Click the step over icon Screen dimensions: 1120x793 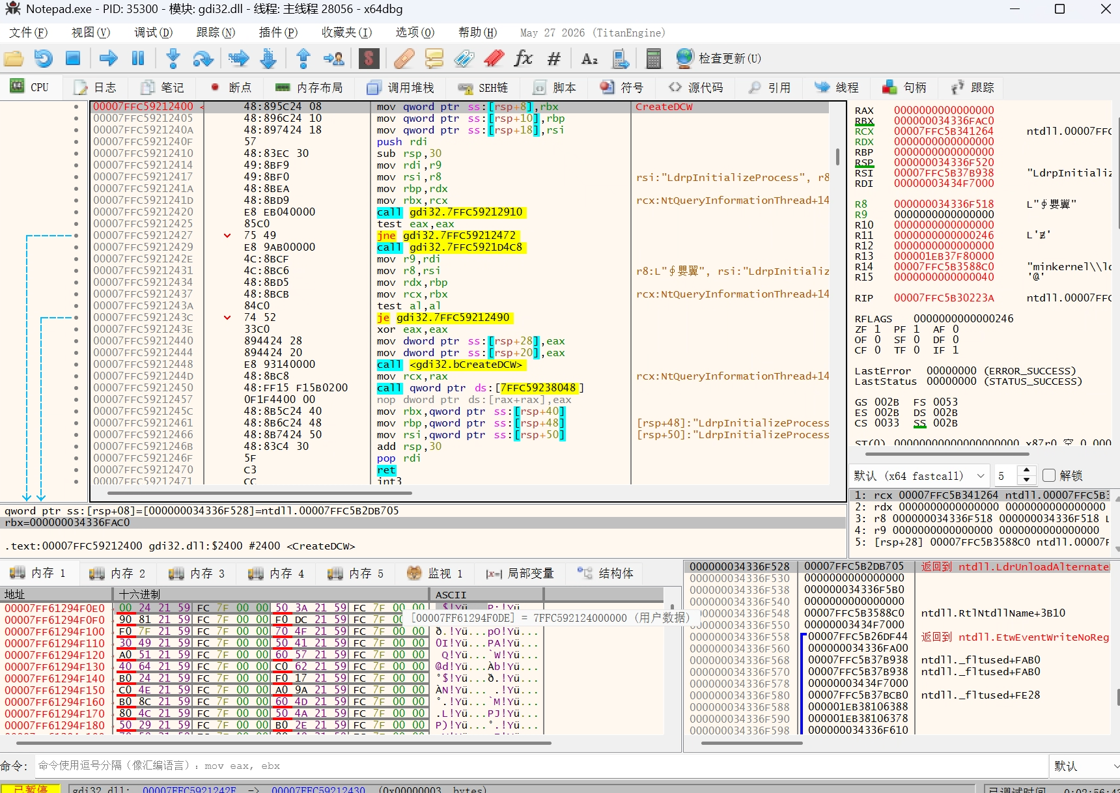pyautogui.click(x=203, y=59)
